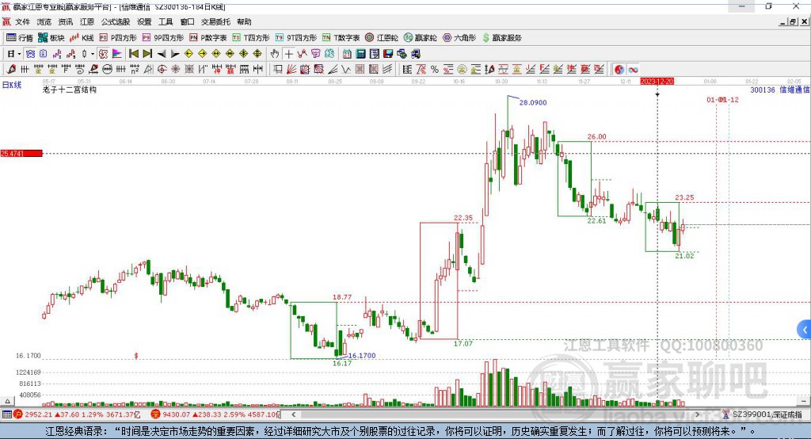Screen dimensions: 811x439
Task: Select the crosshair target circle tool
Action: (x=162, y=70)
